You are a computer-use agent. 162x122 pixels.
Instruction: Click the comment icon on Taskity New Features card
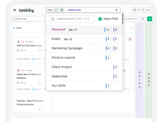click(x=39, y=109)
